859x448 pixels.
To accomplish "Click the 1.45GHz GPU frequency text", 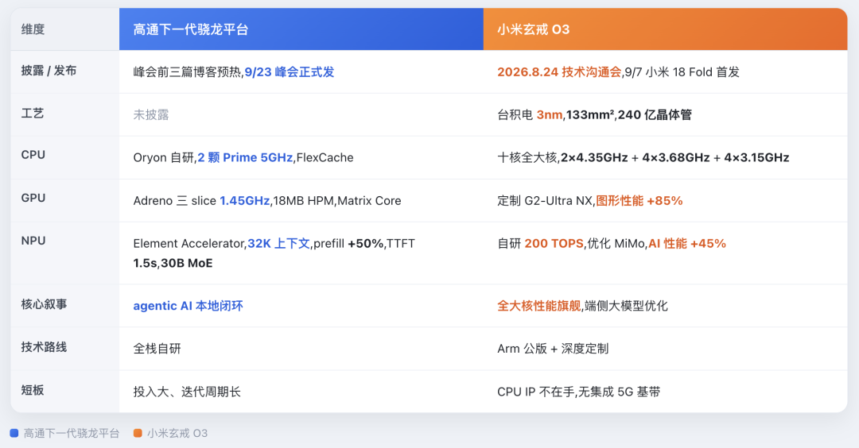I will point(245,201).
